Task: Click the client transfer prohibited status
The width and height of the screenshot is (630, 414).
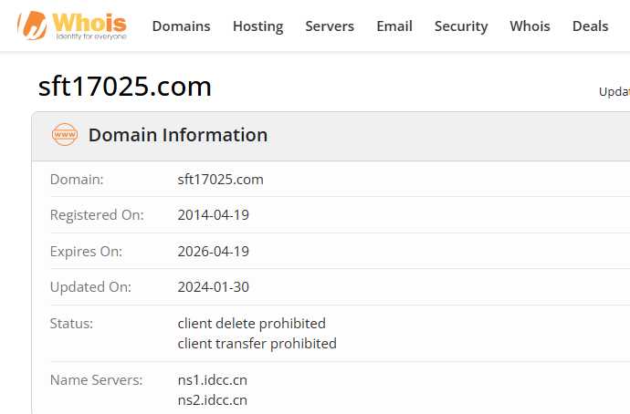Action: tap(257, 344)
